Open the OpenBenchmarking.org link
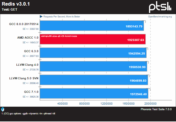 160,17
